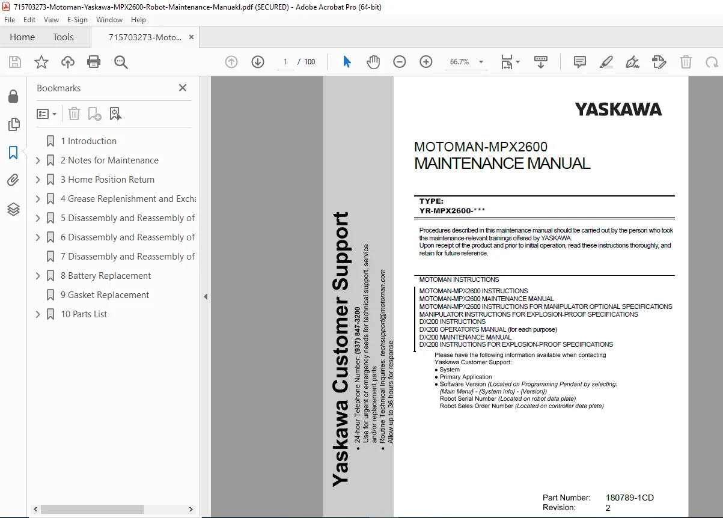Select the 715703273-Moto... document tab
This screenshot has height=518, width=723.
pyautogui.click(x=145, y=37)
